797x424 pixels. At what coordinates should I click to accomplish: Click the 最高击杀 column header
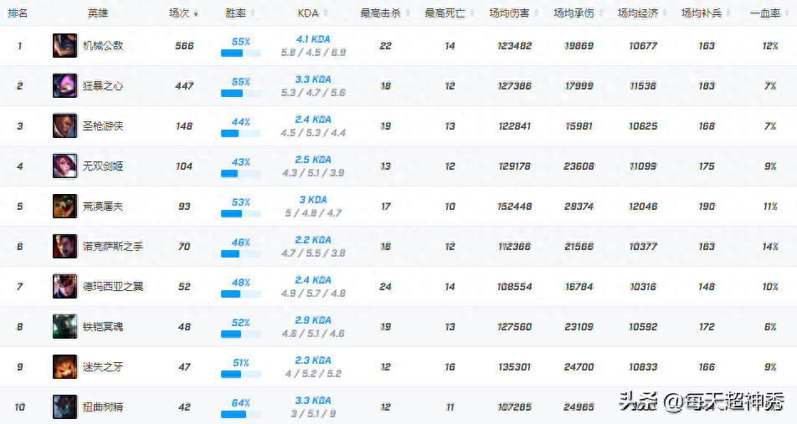(381, 13)
